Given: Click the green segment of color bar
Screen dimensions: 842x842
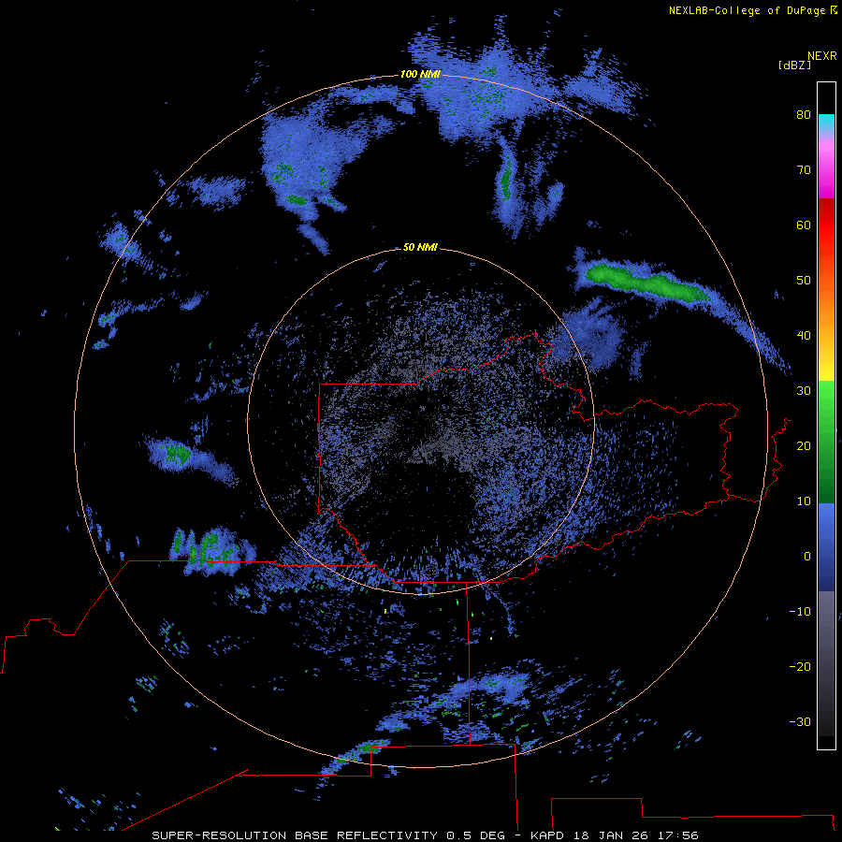Looking at the screenshot, I should [x=826, y=442].
